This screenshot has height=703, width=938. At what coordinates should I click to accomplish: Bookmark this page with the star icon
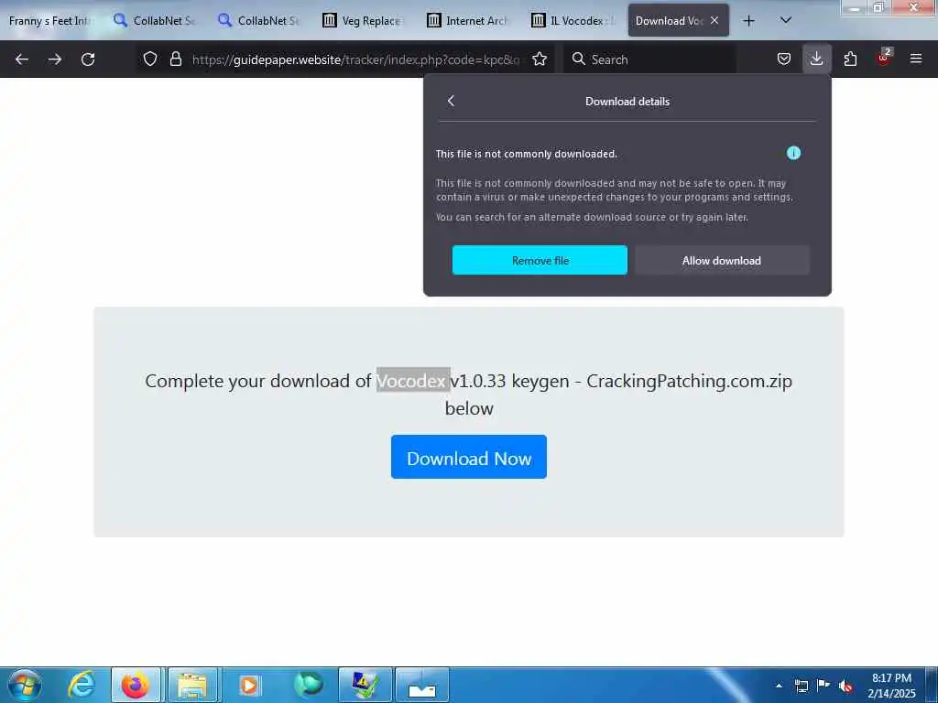coord(540,59)
